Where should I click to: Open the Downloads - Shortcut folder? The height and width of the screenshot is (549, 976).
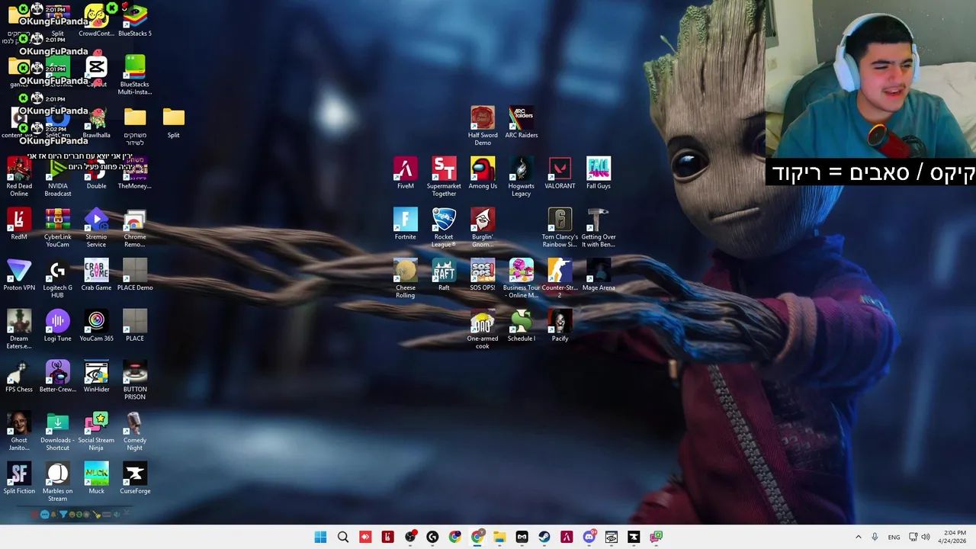(58, 432)
